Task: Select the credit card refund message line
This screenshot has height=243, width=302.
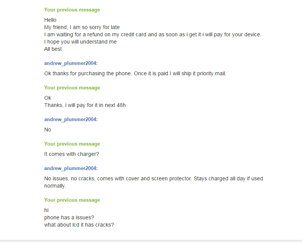Action: coord(153,34)
